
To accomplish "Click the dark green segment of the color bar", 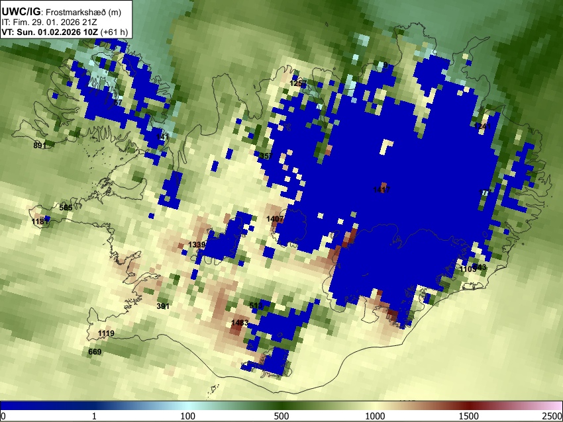I will 281,406.
